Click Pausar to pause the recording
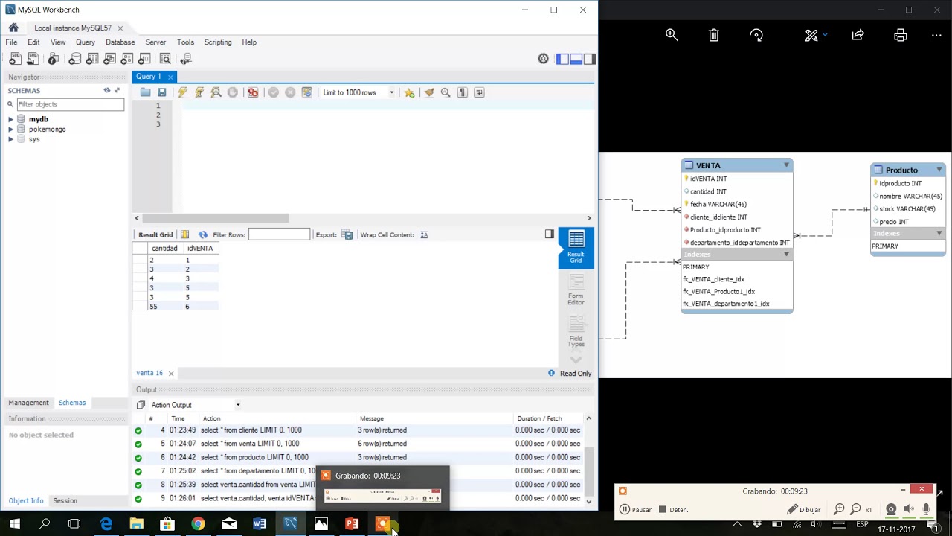 click(635, 510)
